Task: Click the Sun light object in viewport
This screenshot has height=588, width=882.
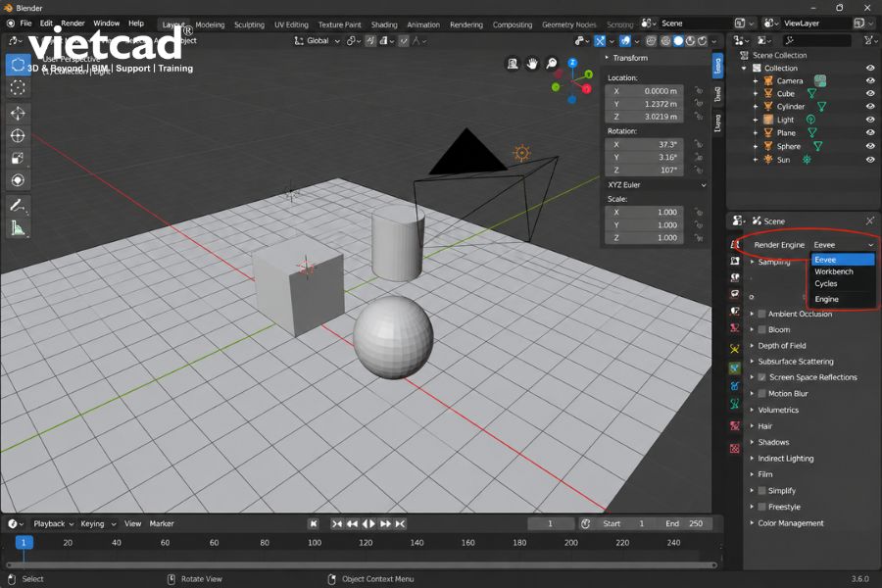Action: point(522,153)
